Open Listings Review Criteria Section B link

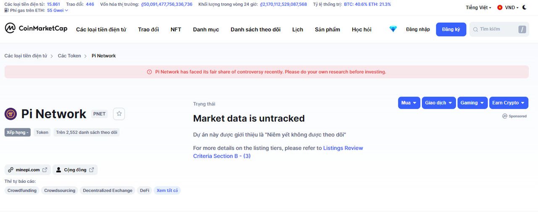(278, 152)
